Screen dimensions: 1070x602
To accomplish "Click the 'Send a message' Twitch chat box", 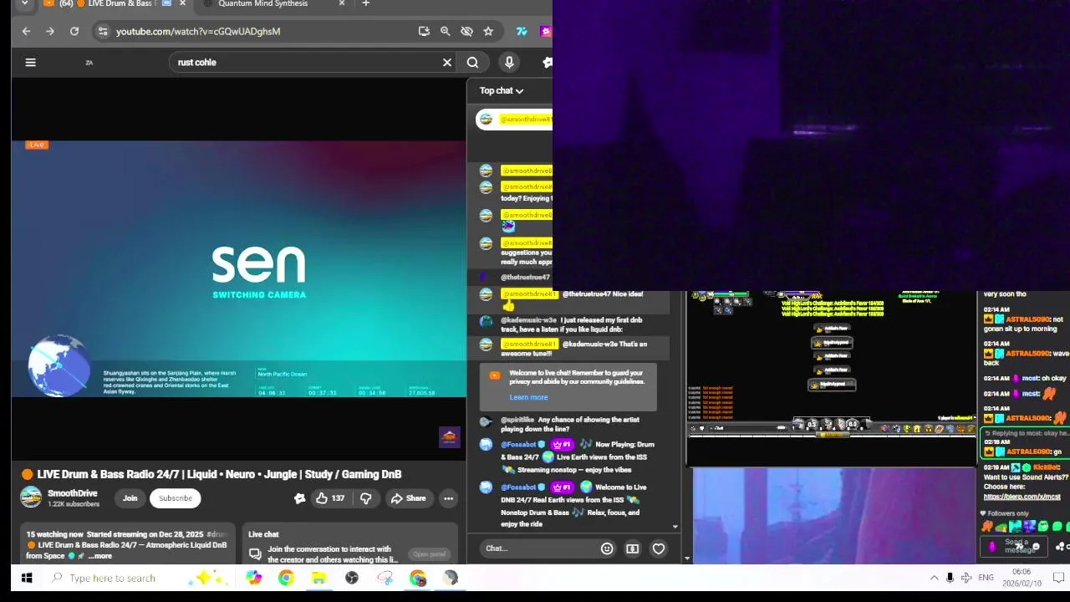I will [1016, 546].
